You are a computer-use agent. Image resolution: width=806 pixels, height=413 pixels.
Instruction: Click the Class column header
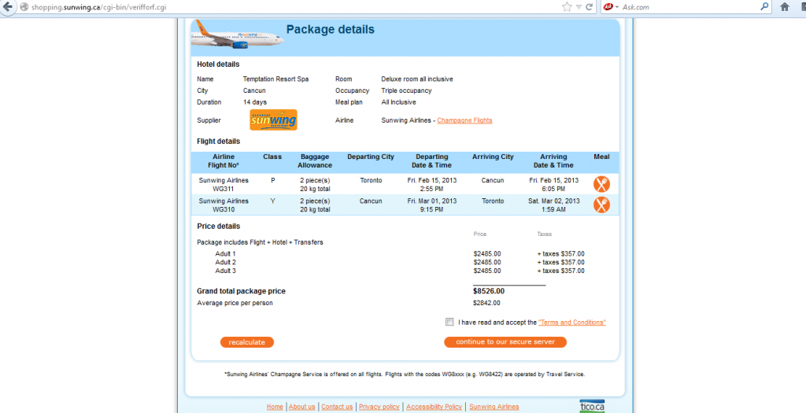pyautogui.click(x=272, y=157)
